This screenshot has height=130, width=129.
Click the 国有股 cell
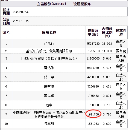pos(121,51)
